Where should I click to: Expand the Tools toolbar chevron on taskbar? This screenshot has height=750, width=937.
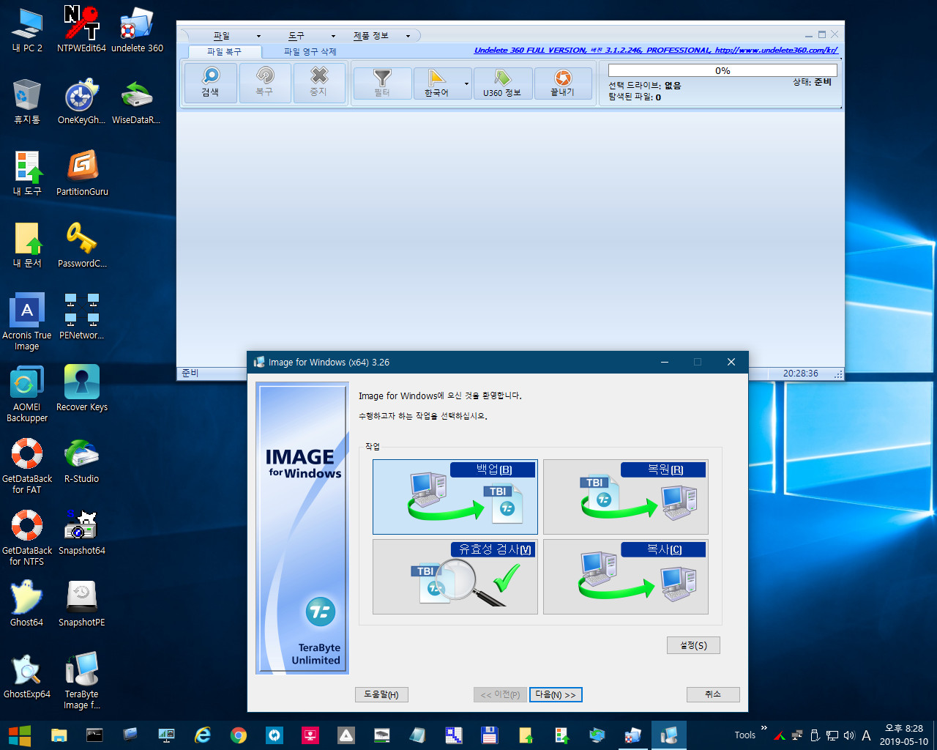pyautogui.click(x=764, y=728)
